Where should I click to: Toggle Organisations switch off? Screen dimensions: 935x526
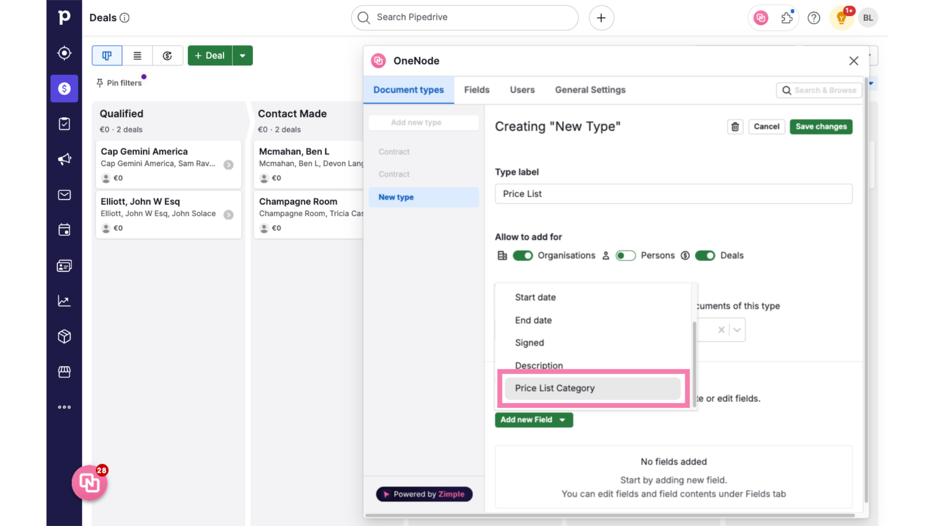point(523,256)
